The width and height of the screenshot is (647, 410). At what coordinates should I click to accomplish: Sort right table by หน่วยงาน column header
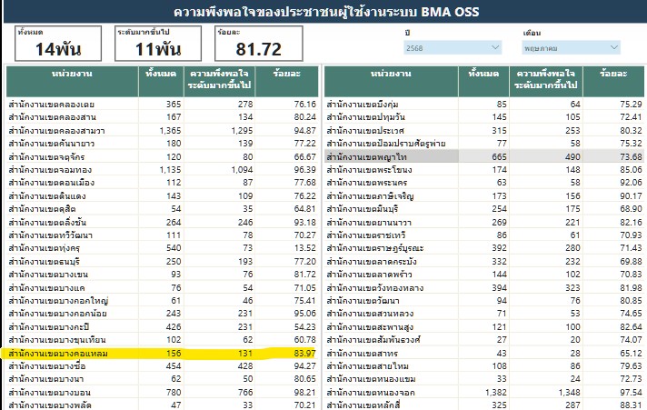pos(391,81)
